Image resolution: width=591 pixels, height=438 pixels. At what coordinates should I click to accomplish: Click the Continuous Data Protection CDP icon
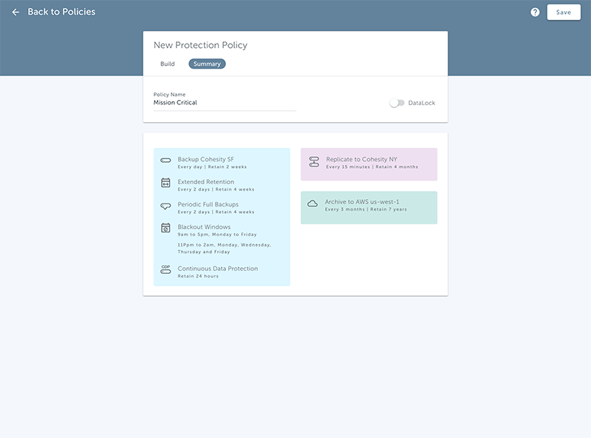165,269
